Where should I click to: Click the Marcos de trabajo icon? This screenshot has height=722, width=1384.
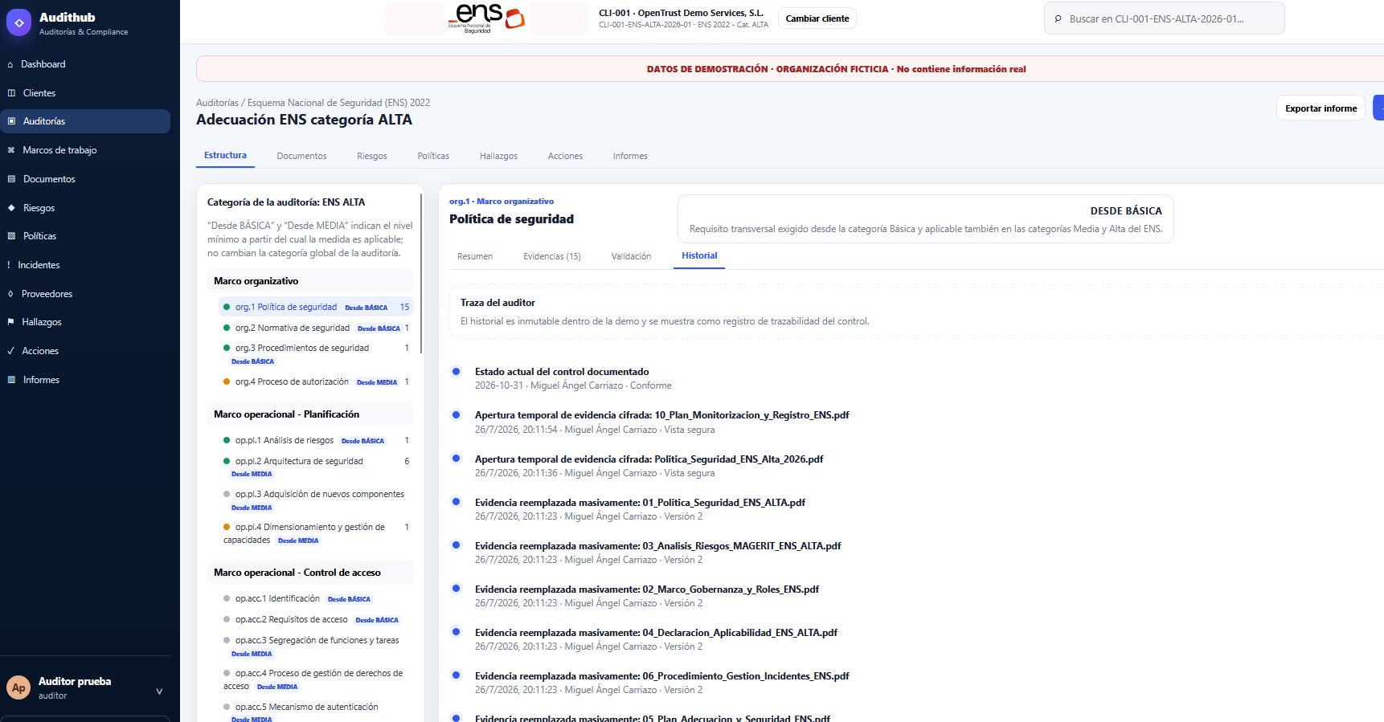(x=11, y=150)
